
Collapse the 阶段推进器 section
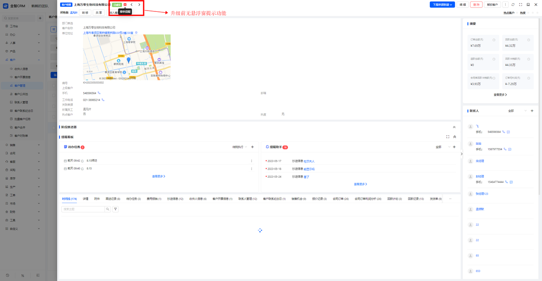pos(454,127)
